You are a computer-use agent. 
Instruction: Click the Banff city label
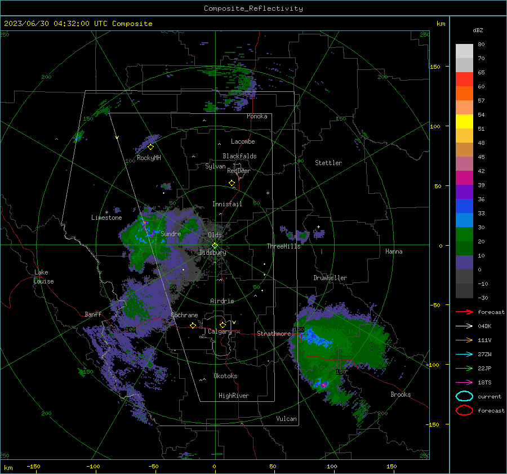point(93,314)
